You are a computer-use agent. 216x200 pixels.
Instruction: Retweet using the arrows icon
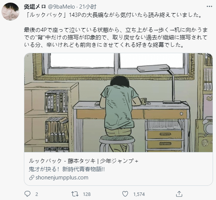coord(75,194)
